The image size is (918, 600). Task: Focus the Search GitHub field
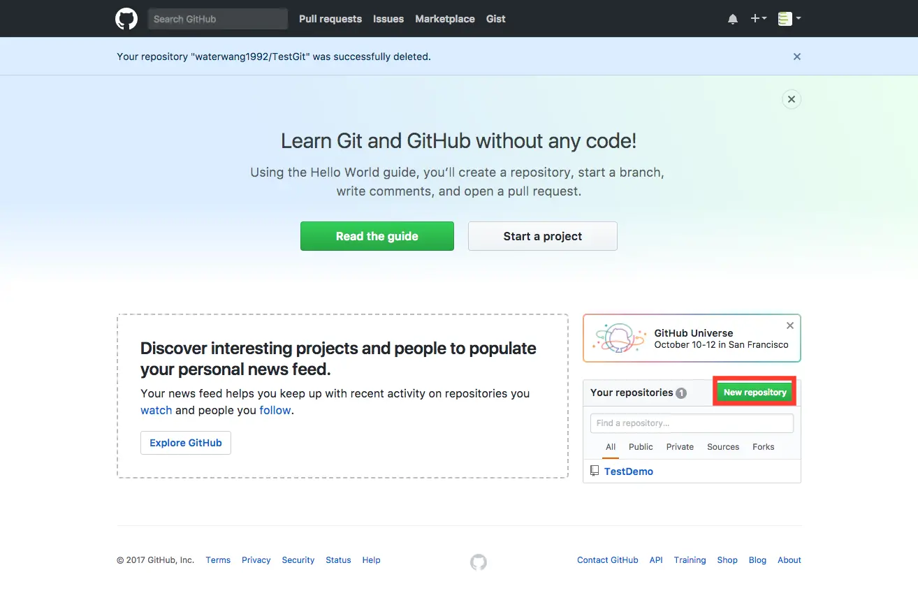(218, 19)
